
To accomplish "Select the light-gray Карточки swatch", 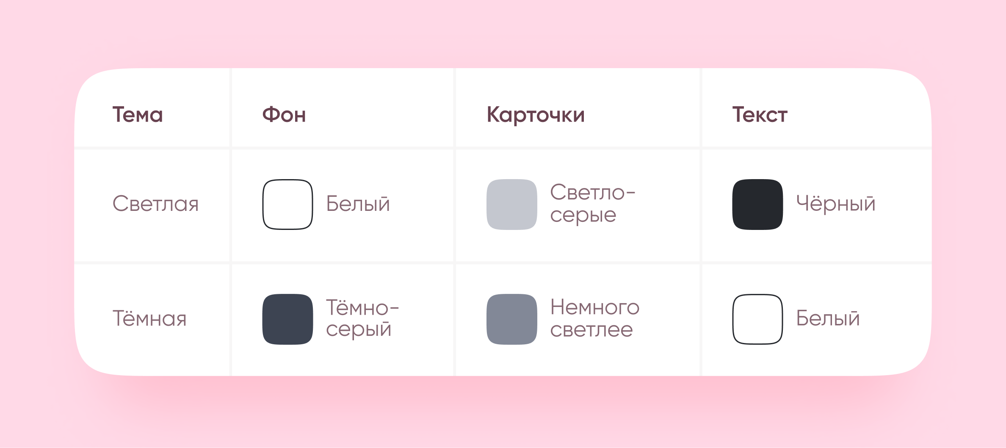I will pos(512,205).
